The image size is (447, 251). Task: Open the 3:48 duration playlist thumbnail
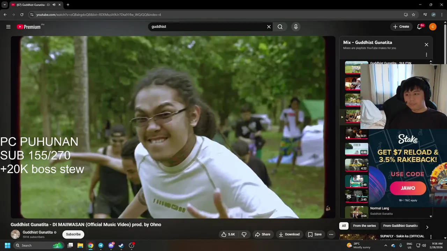tap(357, 181)
